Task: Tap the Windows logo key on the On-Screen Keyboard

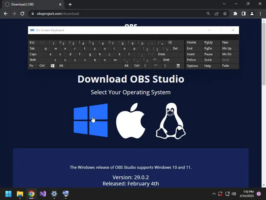Action: 52,66
